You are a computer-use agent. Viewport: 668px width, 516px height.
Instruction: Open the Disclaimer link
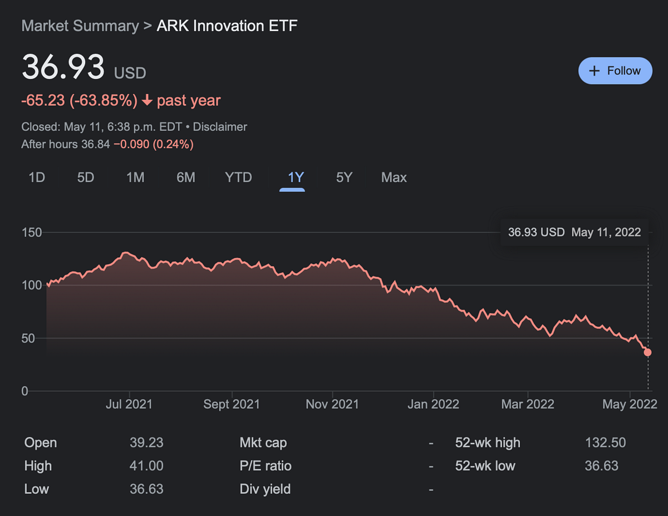220,126
